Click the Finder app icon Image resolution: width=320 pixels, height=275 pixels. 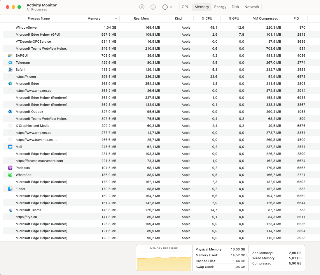[10, 189]
